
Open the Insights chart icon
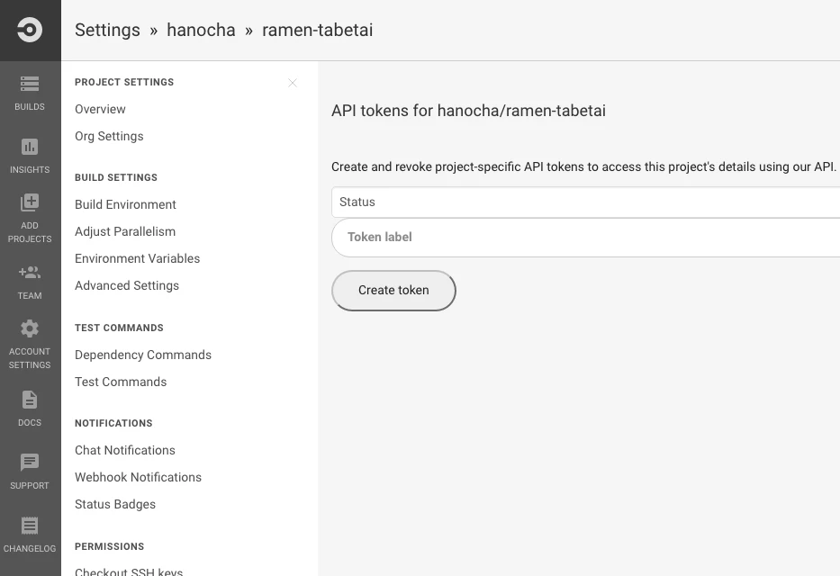(x=30, y=147)
